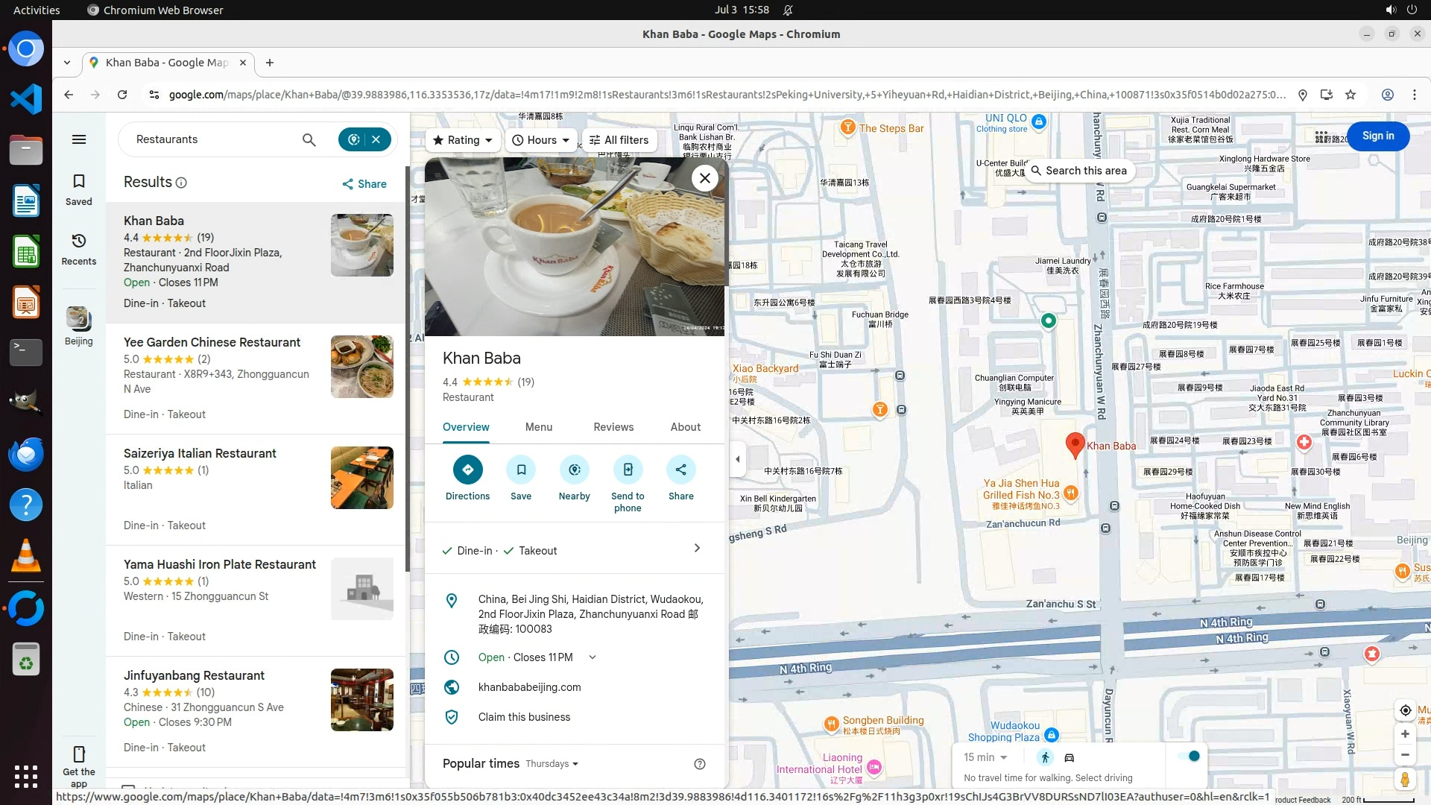Open the Hours filter dropdown

click(x=541, y=140)
